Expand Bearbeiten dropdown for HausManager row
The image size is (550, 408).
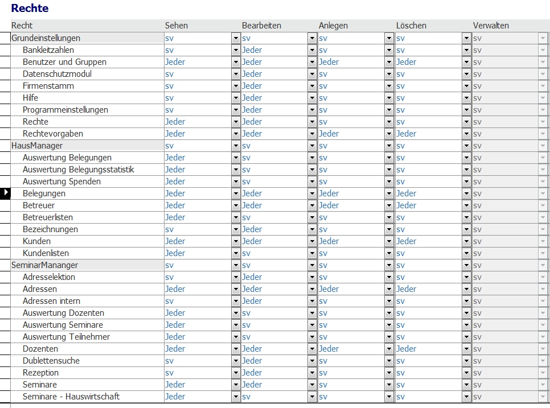(312, 146)
